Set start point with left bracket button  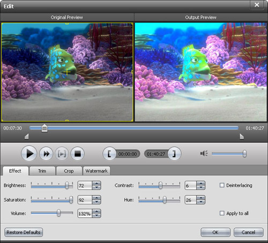pos(109,154)
